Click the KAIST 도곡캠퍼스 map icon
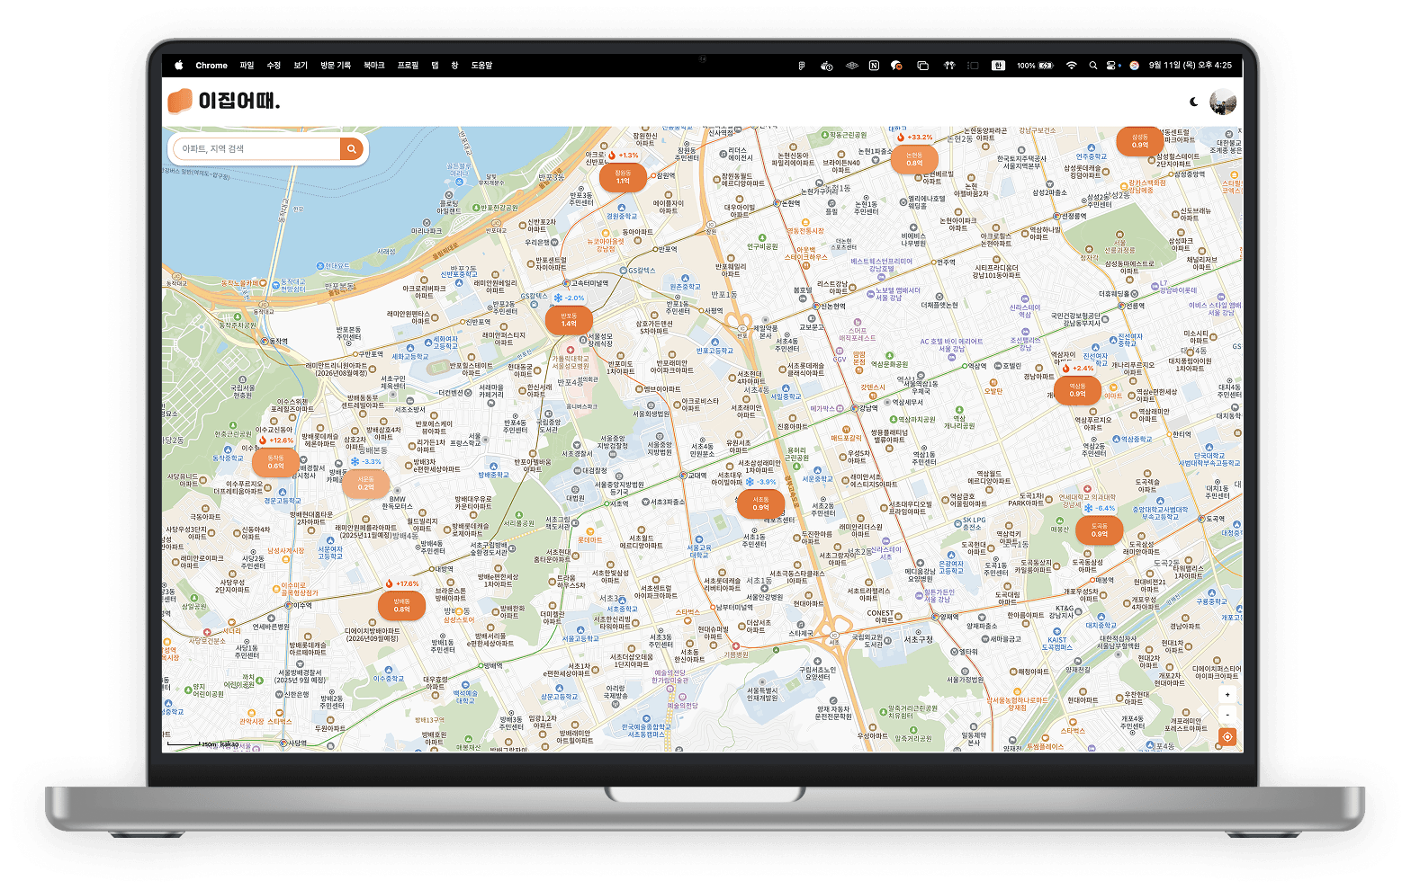 (x=1056, y=633)
